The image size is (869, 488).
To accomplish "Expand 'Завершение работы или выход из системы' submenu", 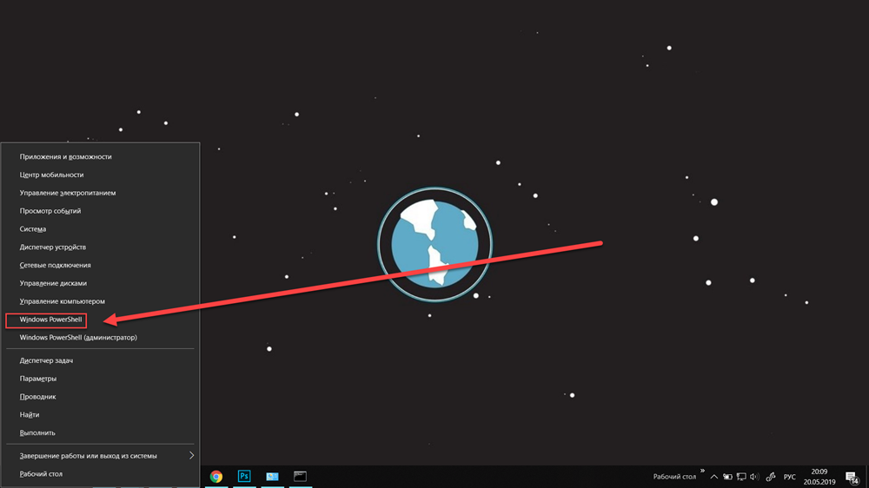I will (191, 456).
